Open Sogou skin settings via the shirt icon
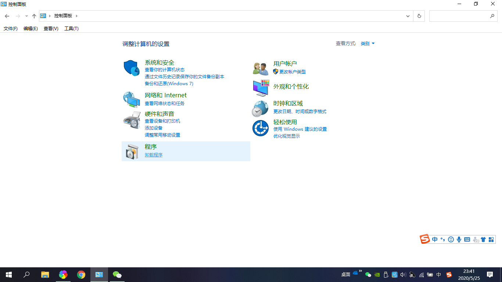 483,239
